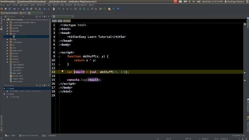
Task: Click the intention lightbulb on line 13
Action: point(62,72)
